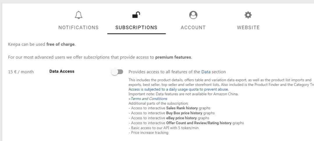314x141 pixels.
Task: Click the Data Access subscription name
Action: 62,71
